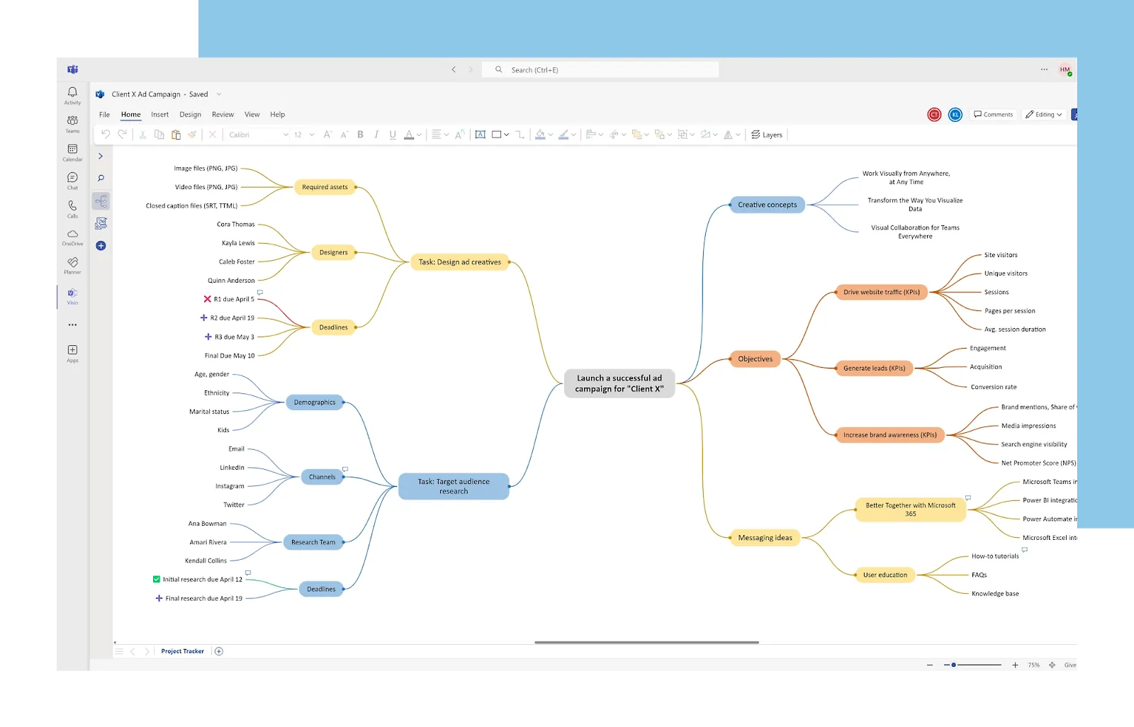Click the KL collaborator avatar
The width and height of the screenshot is (1134, 727).
click(955, 114)
